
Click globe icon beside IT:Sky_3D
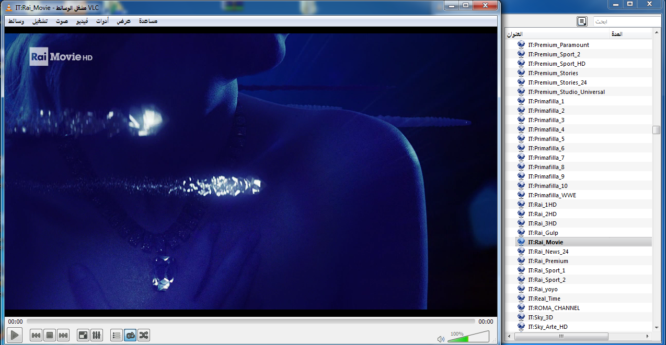(x=521, y=317)
